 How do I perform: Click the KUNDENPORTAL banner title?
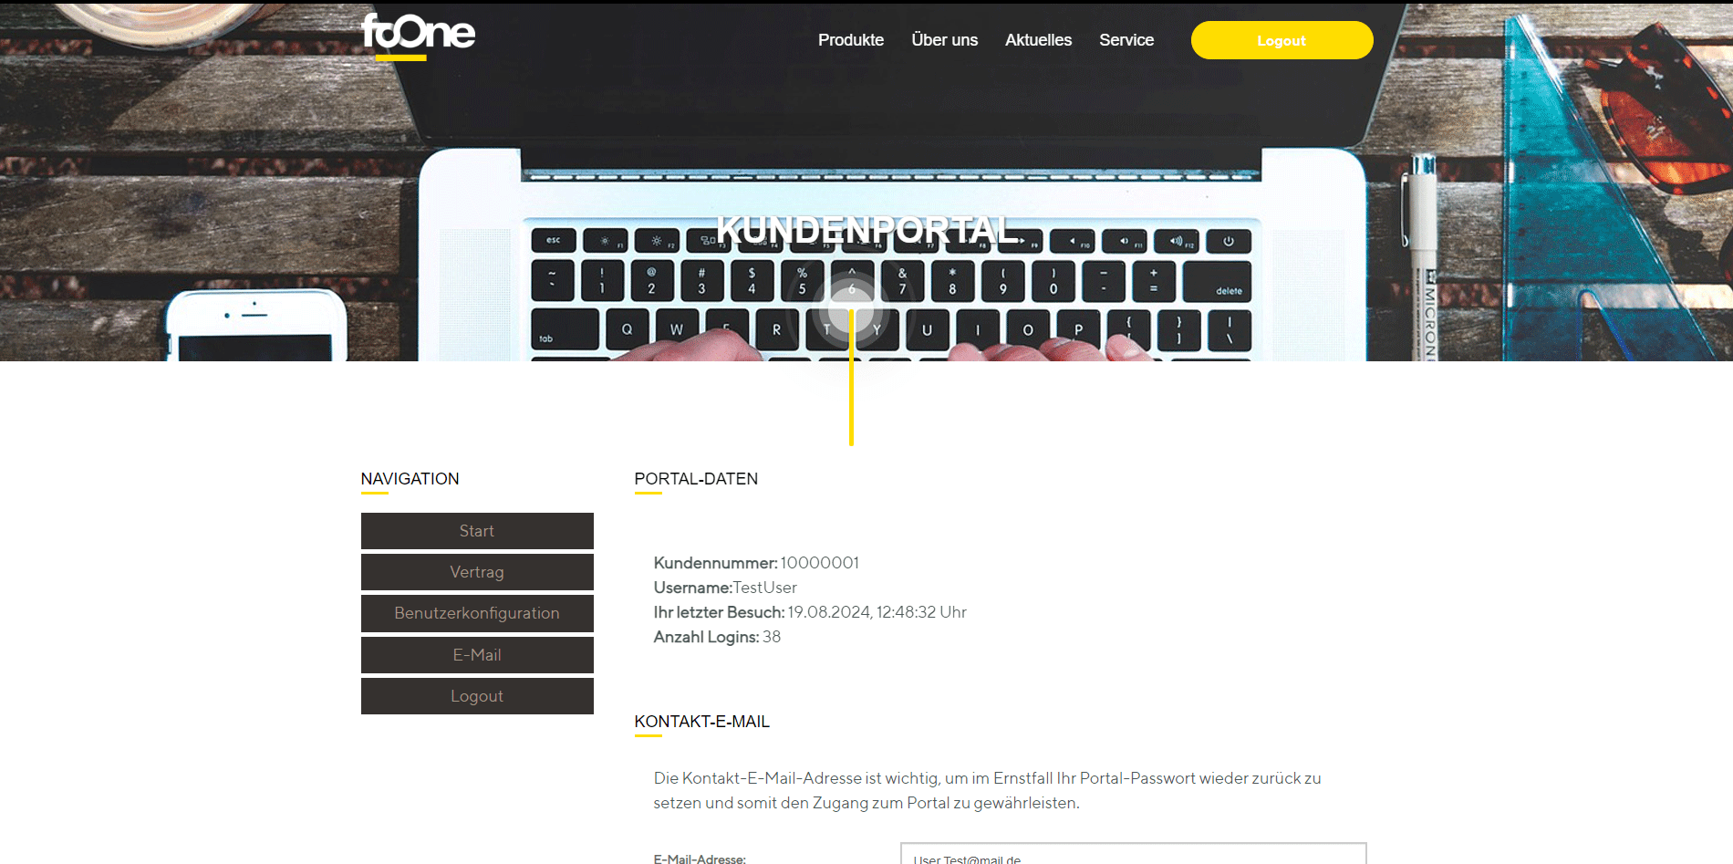tap(867, 230)
